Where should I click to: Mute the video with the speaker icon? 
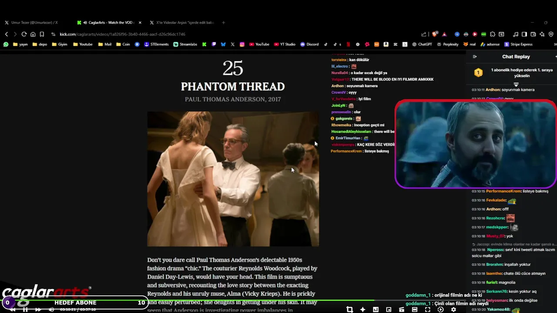coord(51,310)
